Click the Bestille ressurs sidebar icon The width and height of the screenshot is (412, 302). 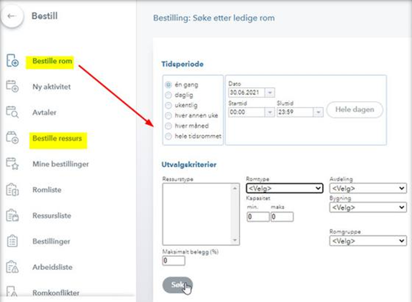tap(12, 139)
